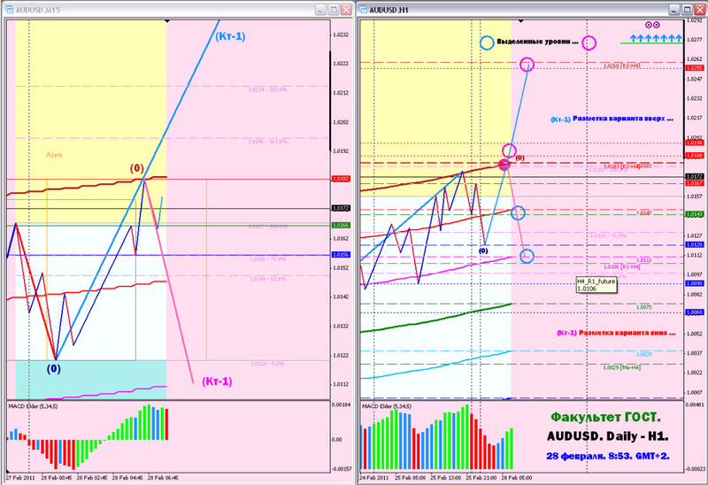Click the black 1.0172 price tag in M15

click(341, 208)
